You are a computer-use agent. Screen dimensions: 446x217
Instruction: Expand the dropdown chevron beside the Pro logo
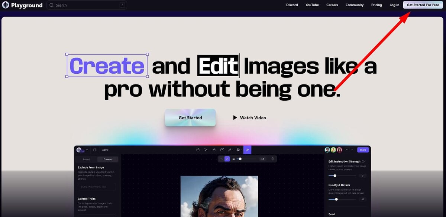[87, 150]
